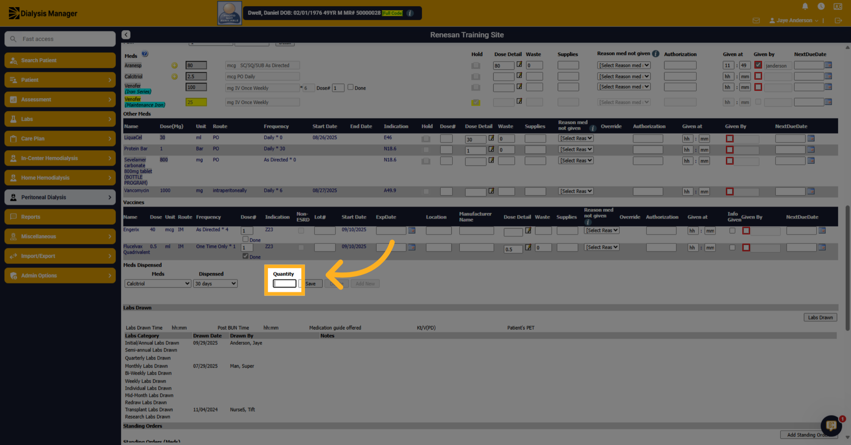Click the Save button in Meds Dispensed
Screen dimensions: 851x445
pyautogui.click(x=311, y=284)
